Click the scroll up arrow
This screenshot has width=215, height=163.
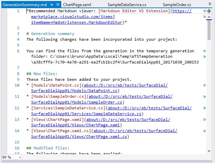(209, 17)
